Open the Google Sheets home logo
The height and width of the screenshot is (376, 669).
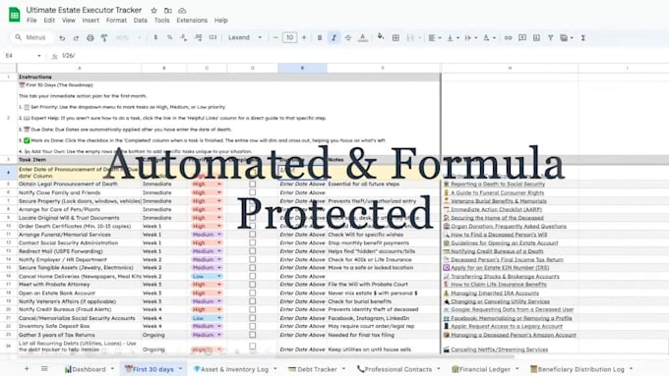pos(14,15)
